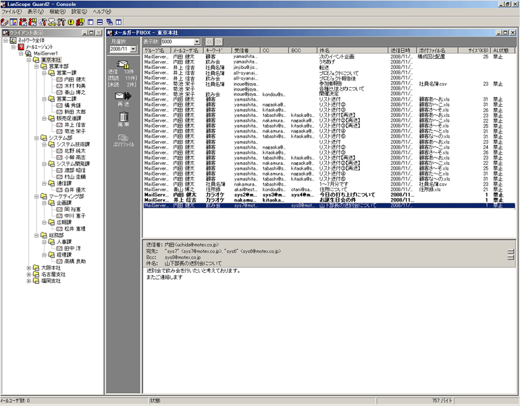Open the ヘルプ(H) menu

pos(102,11)
